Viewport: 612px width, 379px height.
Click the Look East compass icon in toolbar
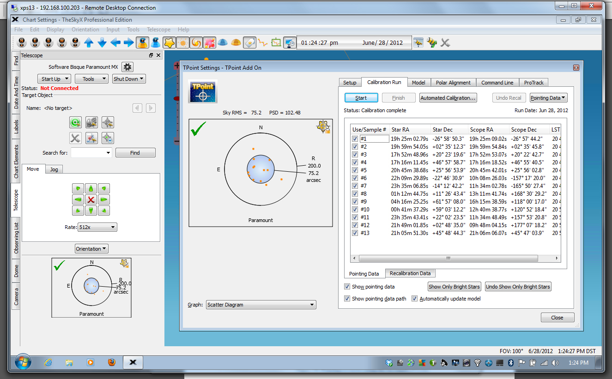(35, 42)
